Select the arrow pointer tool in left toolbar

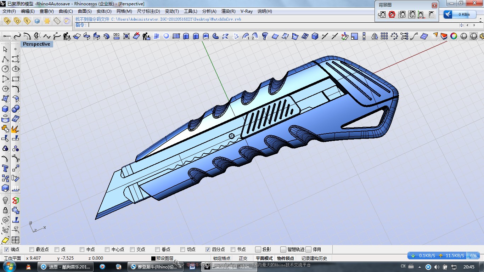pyautogui.click(x=5, y=49)
